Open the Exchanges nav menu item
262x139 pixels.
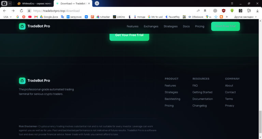coord(151,26)
